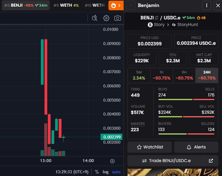Viewport: 222px width, 176px height.
Task: Click the current price label 0.002399 on axis
Action: pyautogui.click(x=111, y=137)
